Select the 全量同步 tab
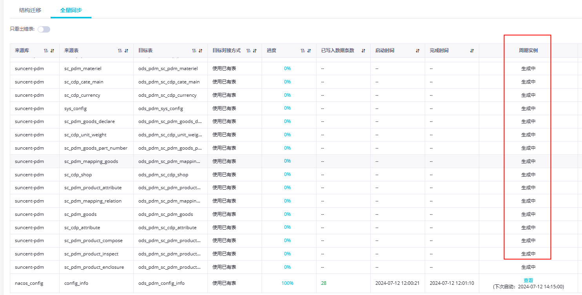The height and width of the screenshot is (295, 582). (71, 10)
